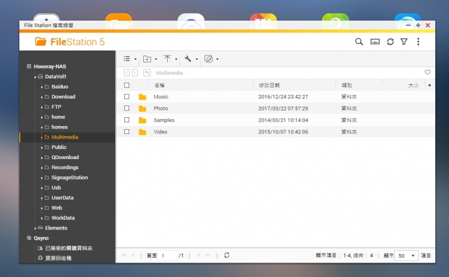Click the Samples folder icon
449x277 pixels.
coord(142,120)
